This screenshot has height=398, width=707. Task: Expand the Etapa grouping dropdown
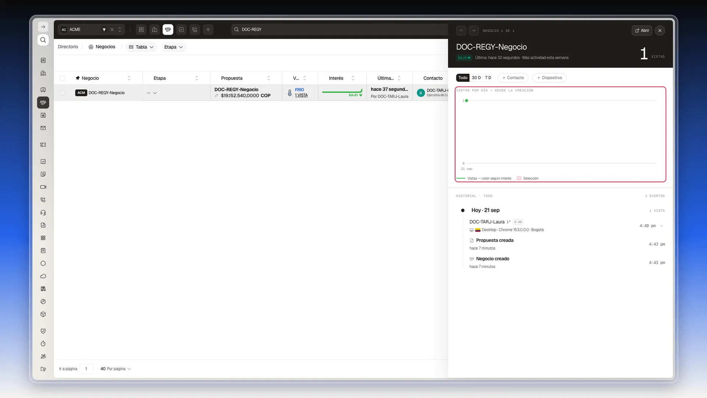click(173, 47)
